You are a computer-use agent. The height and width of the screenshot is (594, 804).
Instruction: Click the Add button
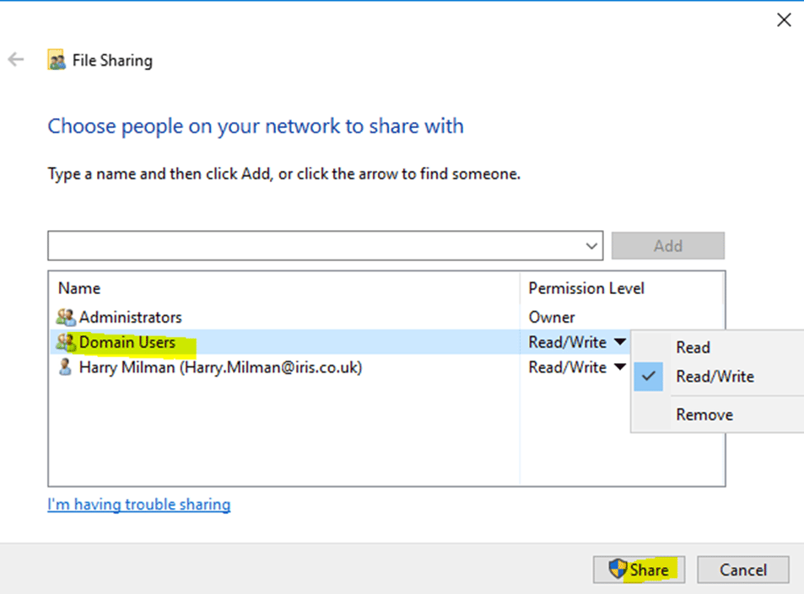tap(667, 246)
